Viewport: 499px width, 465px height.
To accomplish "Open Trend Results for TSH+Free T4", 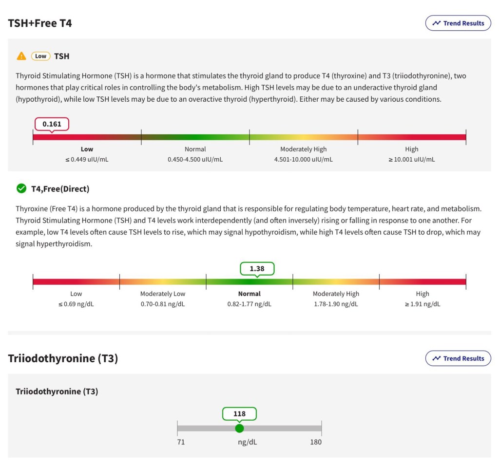I will click(458, 23).
